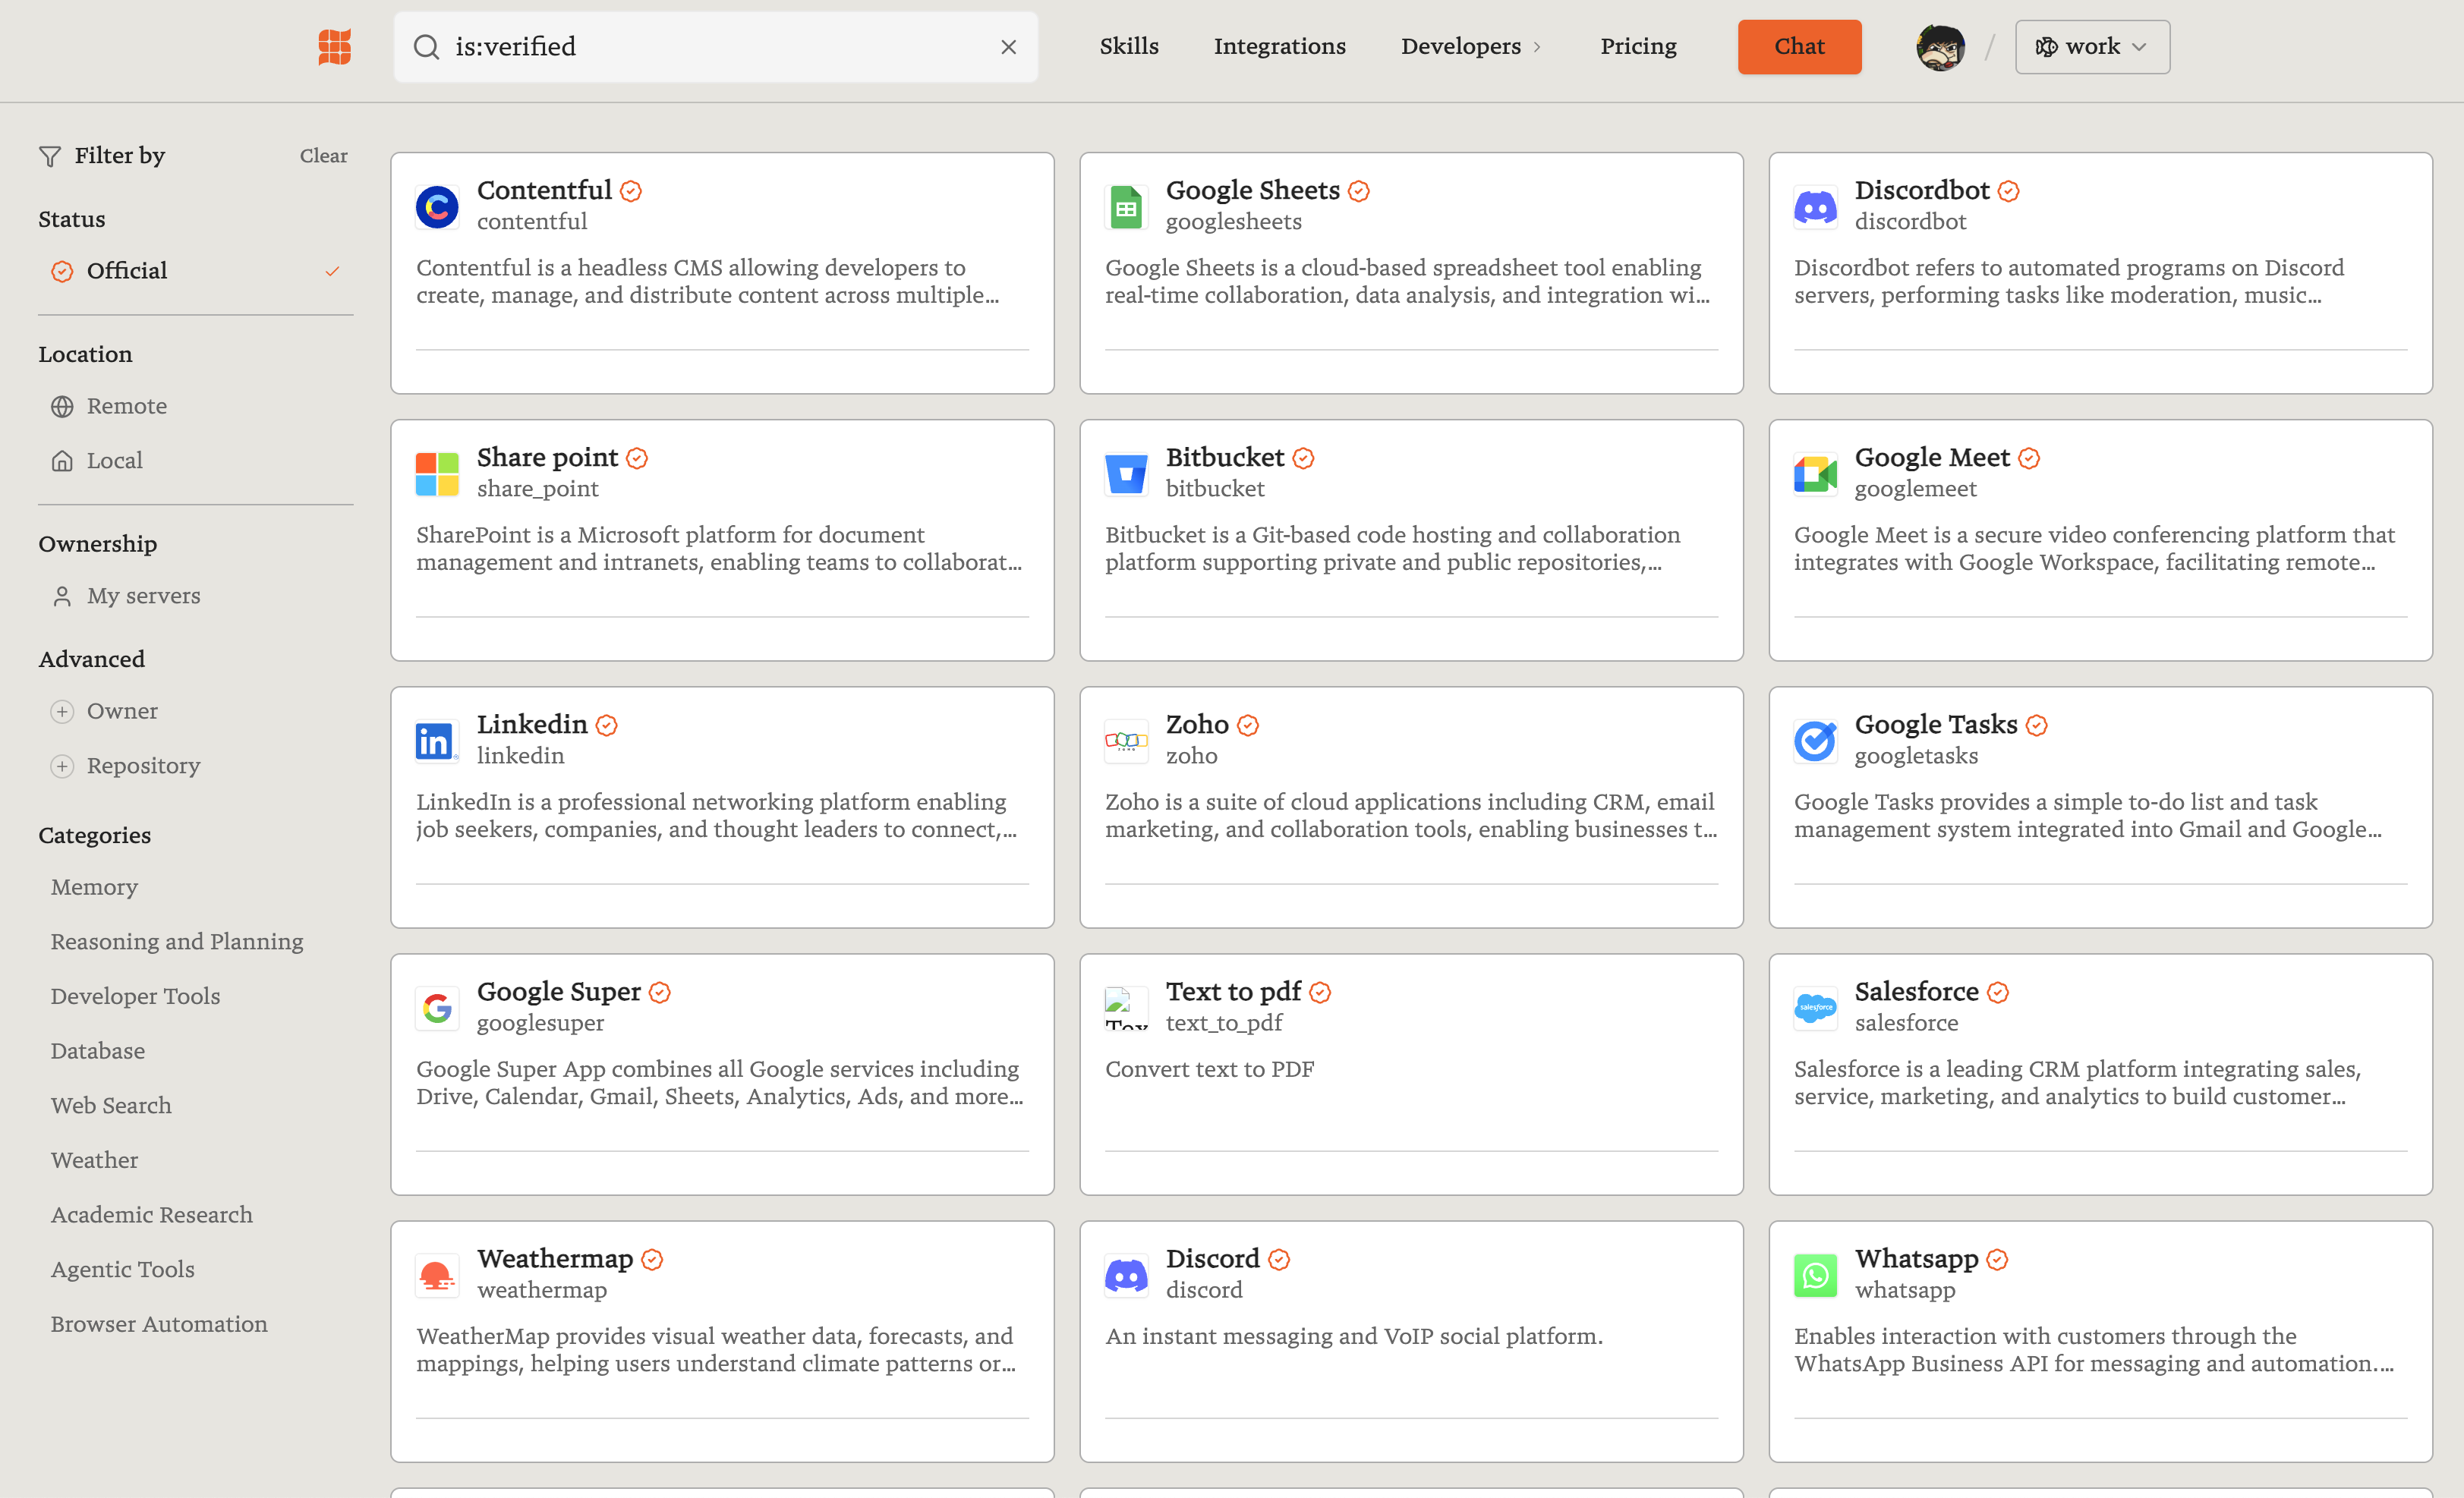Screen dimensions: 2464x1498
Task: Toggle the Local location filter
Action: [196, 460]
